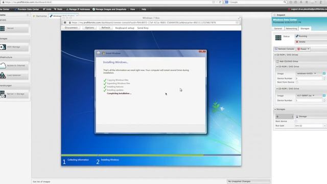Click the No Unapplied Changes status
327x184 pixels.
pos(248,181)
